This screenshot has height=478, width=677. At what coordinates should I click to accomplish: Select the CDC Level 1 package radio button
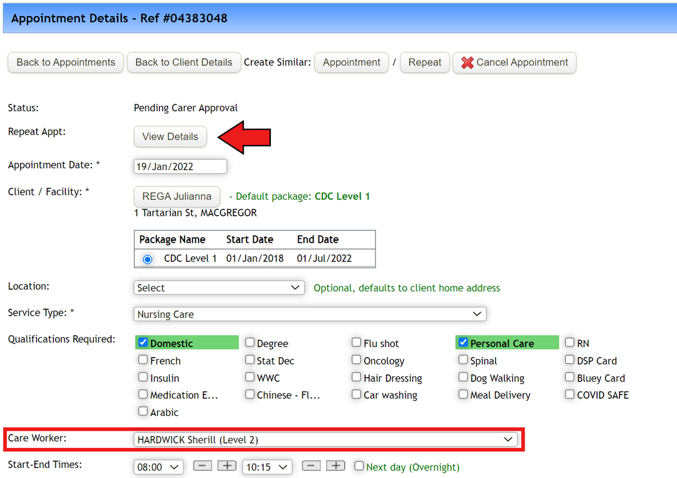click(148, 259)
